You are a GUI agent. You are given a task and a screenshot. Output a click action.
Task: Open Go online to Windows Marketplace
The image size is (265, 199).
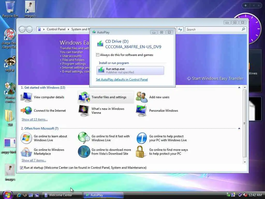click(43, 152)
